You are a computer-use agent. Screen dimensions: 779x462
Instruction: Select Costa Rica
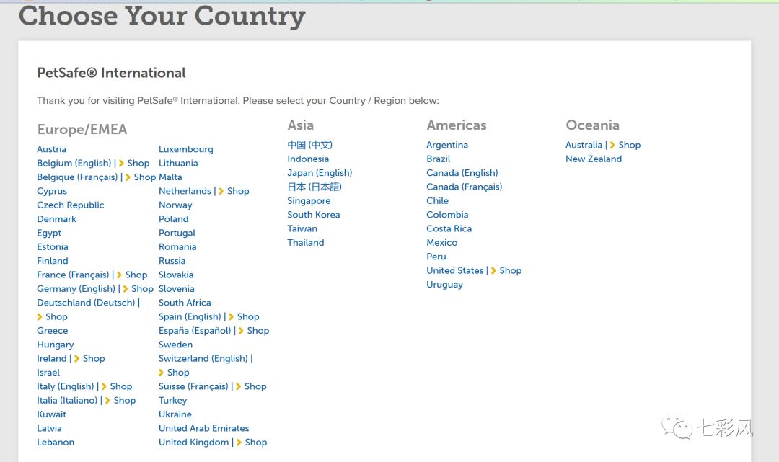(449, 228)
